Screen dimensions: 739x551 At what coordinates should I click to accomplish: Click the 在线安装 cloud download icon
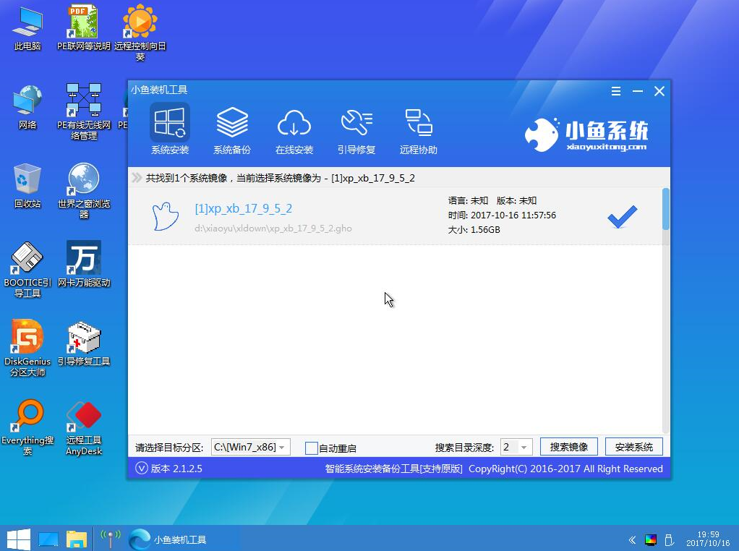[295, 124]
